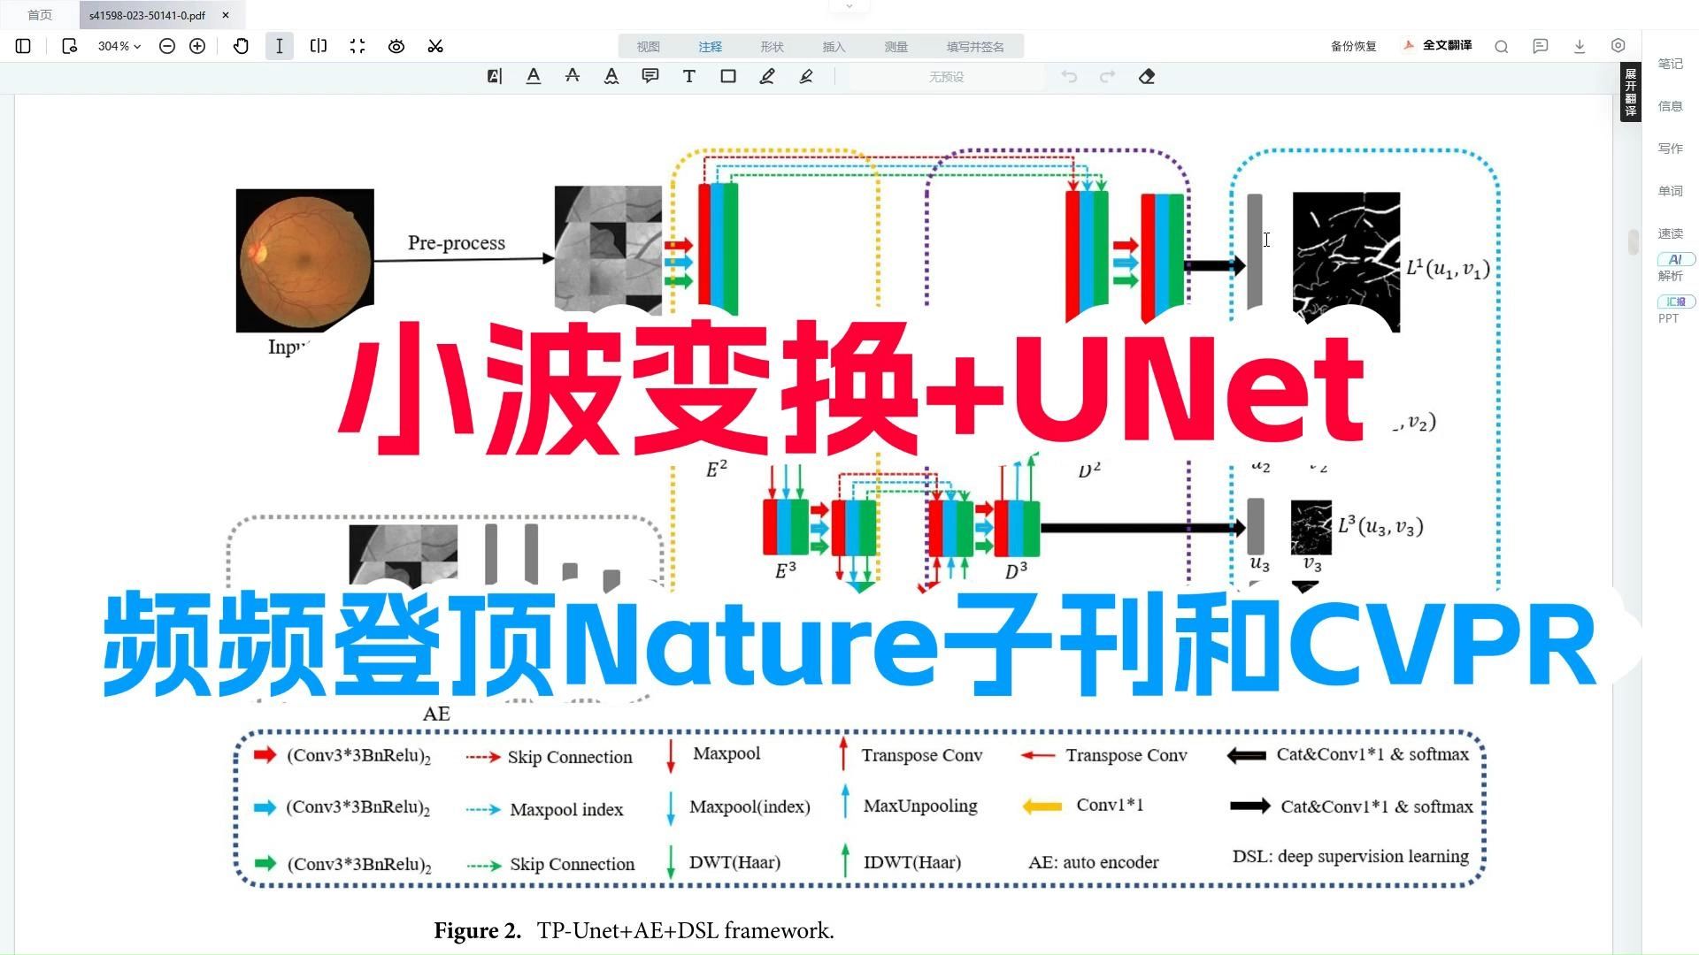
Task: Click the 'MaxUnpooling' legend label
Action: click(x=920, y=806)
